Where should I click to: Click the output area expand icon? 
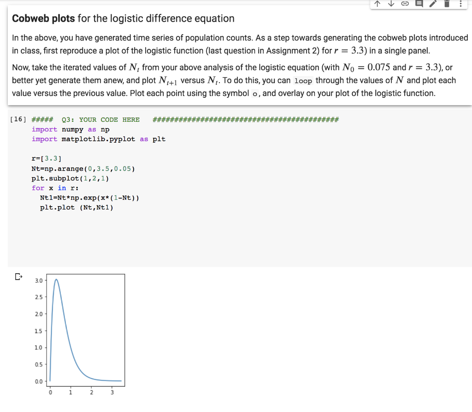tap(18, 276)
